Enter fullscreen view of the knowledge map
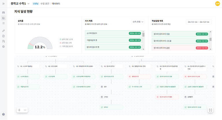 tap(210, 110)
